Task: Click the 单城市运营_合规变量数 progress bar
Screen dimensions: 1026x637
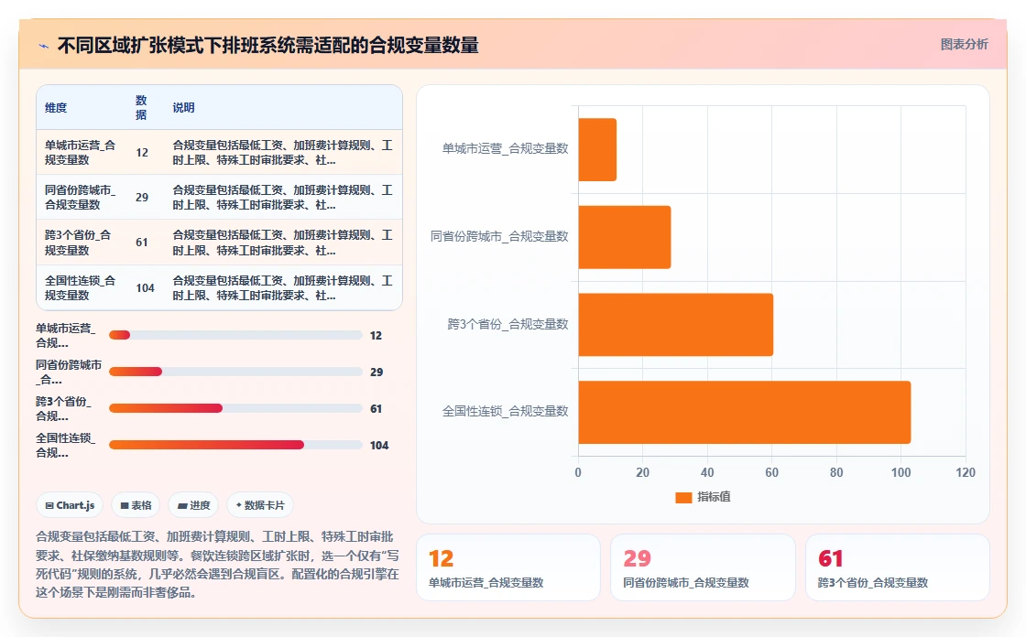Action: tap(235, 335)
